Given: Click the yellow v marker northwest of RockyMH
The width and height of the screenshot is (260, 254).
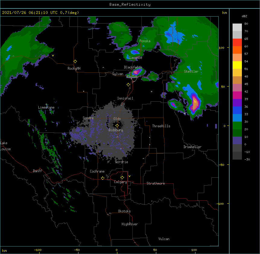Looking at the screenshot, I should pyautogui.click(x=53, y=56).
